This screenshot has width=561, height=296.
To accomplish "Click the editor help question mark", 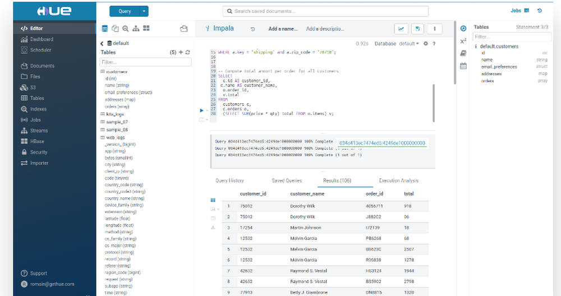I will 434,44.
